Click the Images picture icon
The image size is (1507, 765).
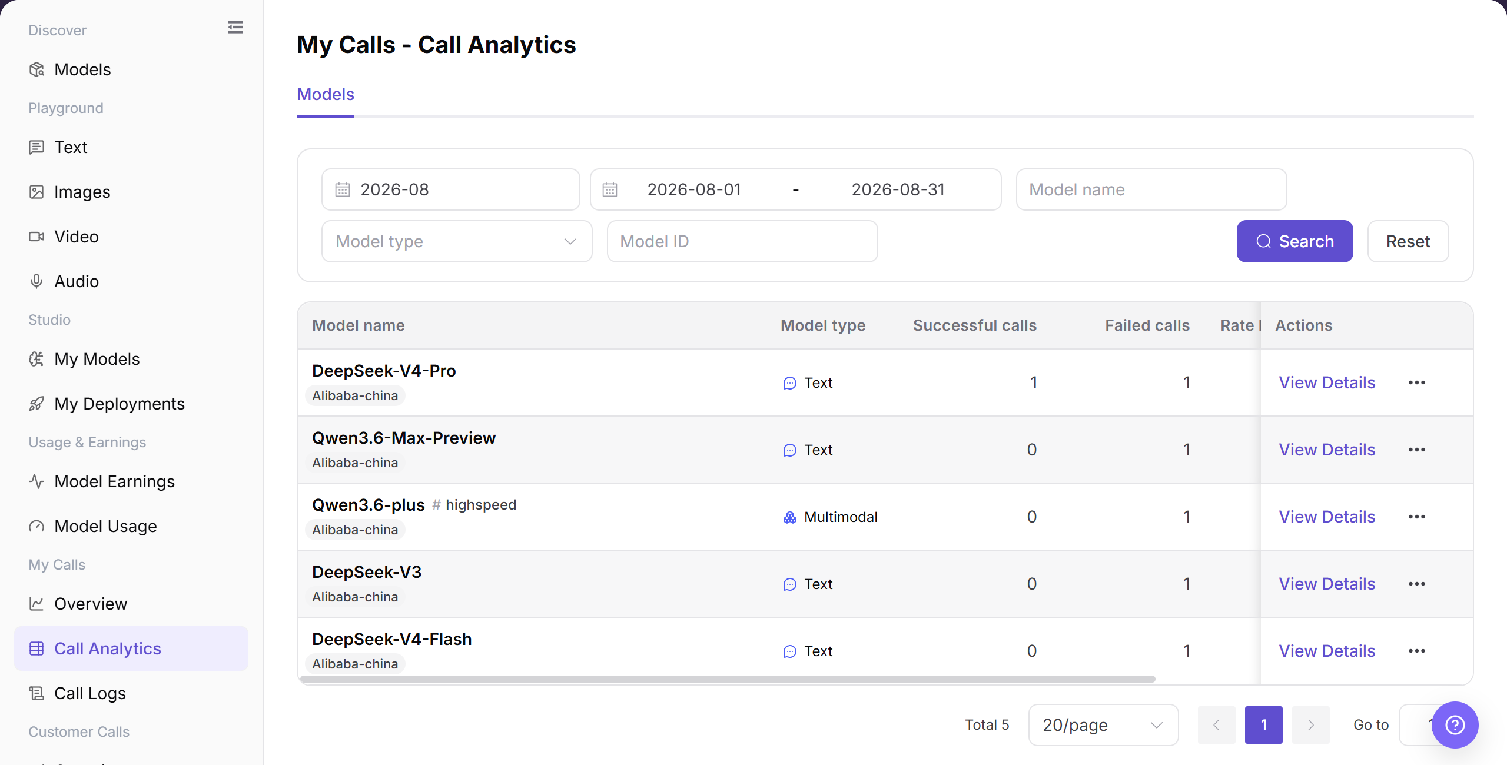36,192
